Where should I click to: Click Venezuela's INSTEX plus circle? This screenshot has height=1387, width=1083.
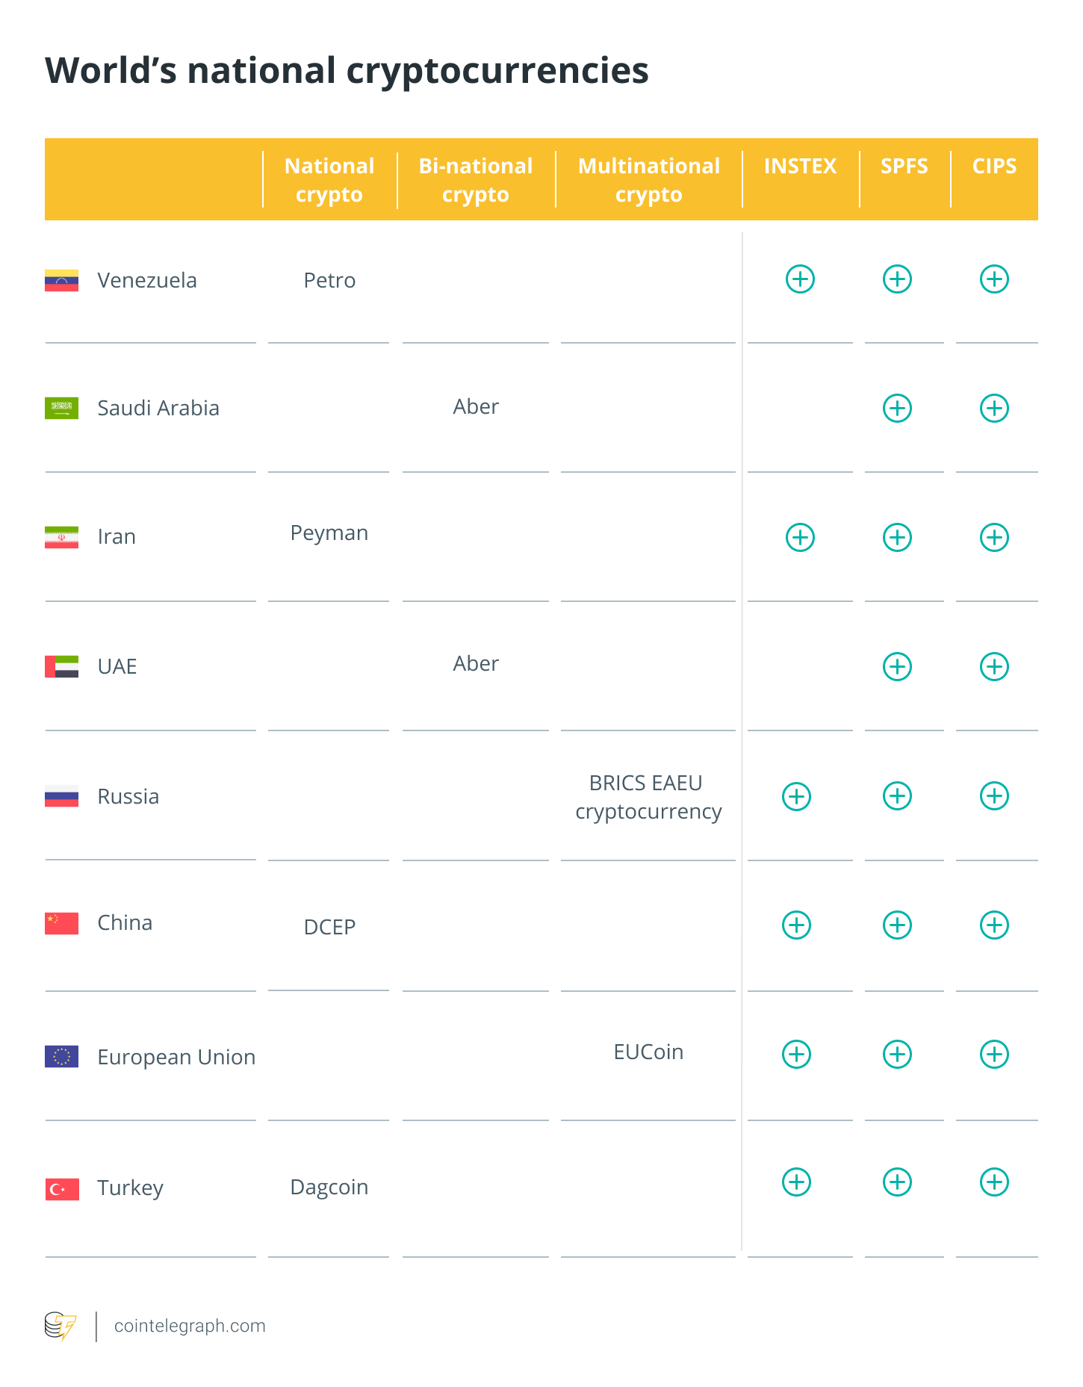pyautogui.click(x=800, y=279)
